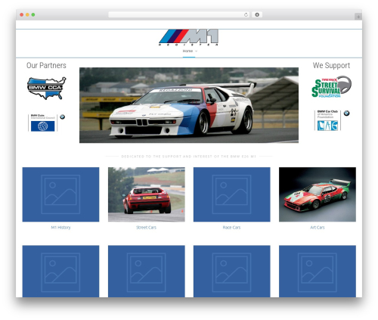The width and height of the screenshot is (378, 320).
Task: Follow the M1 History link
Action: click(x=60, y=228)
